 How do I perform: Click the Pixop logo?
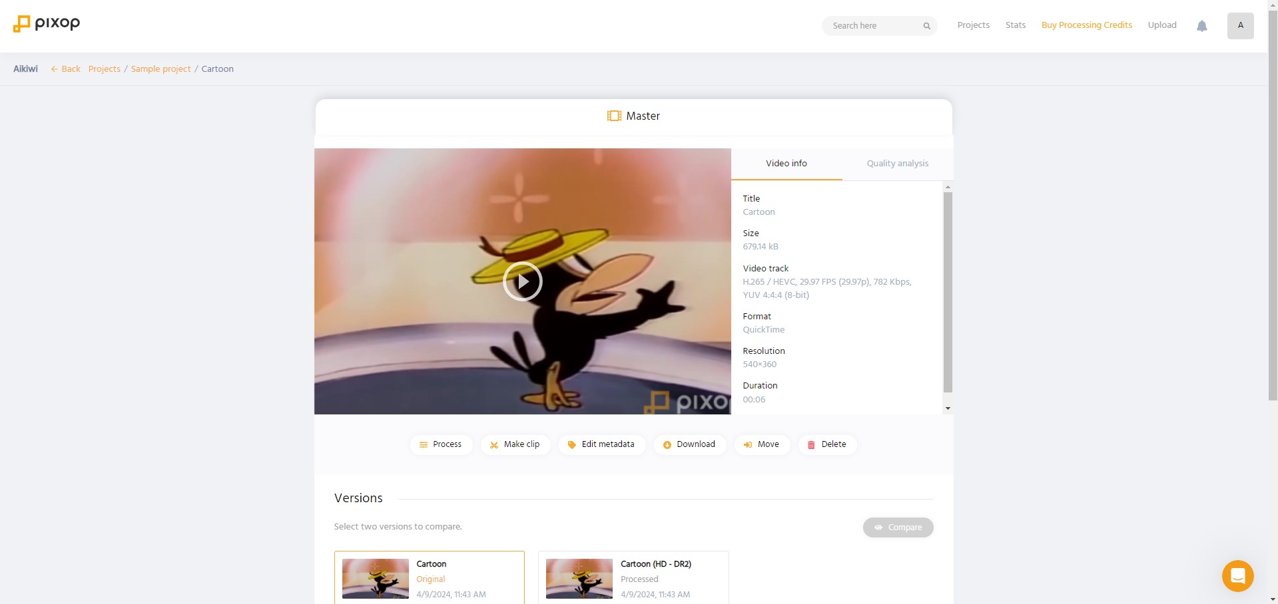(x=47, y=24)
